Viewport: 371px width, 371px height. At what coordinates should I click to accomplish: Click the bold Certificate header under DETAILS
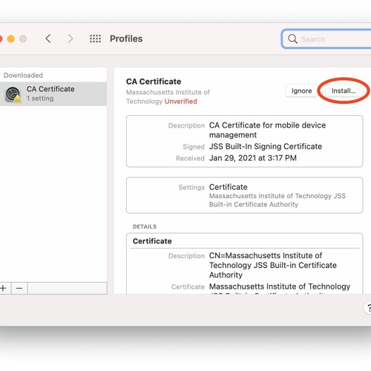[x=152, y=241]
